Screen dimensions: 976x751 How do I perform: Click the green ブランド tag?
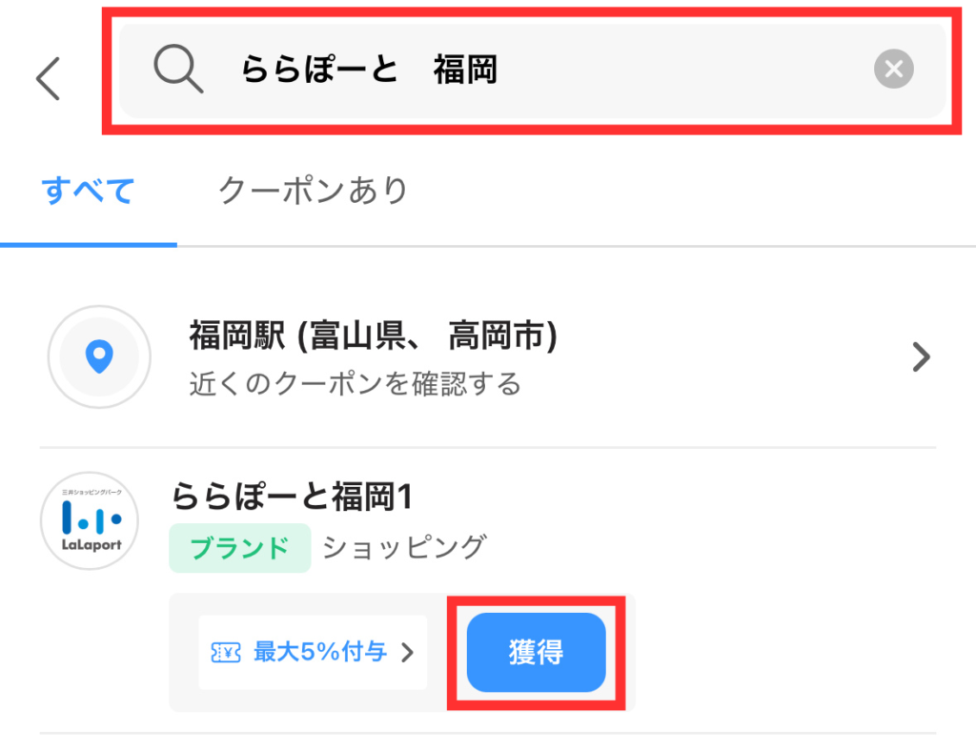click(x=239, y=548)
